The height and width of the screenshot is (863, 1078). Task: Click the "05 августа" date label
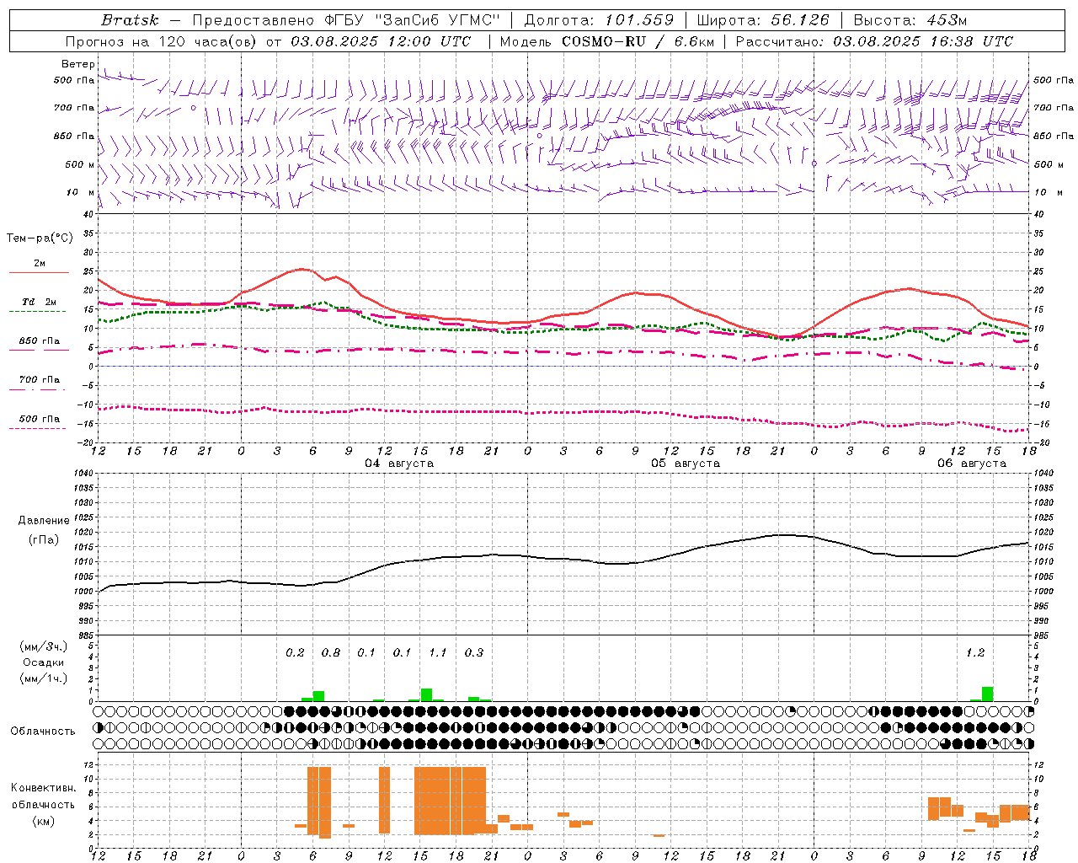(x=686, y=464)
